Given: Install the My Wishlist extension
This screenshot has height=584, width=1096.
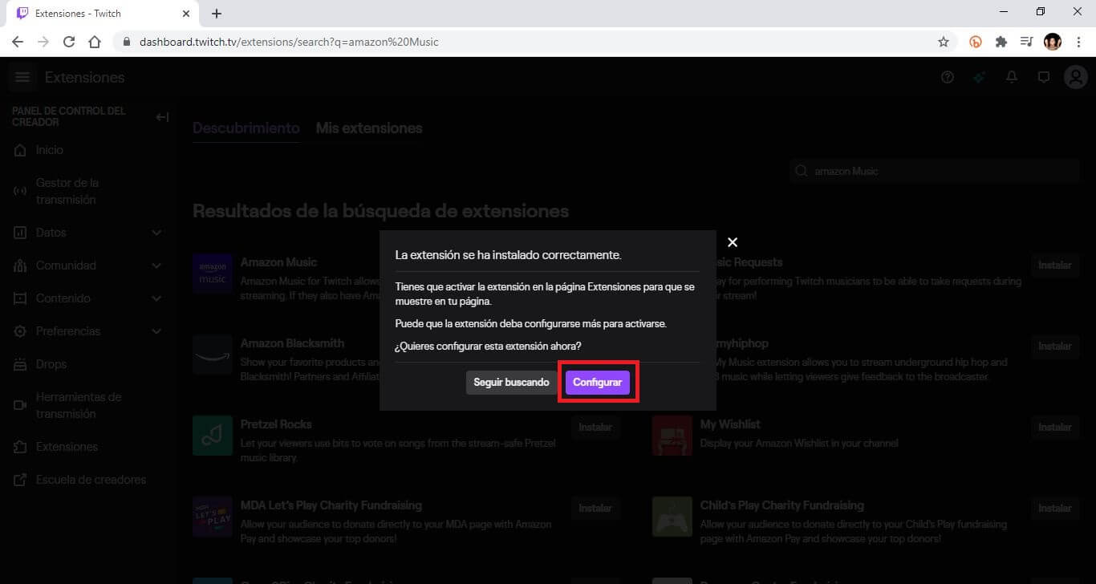Looking at the screenshot, I should click(x=1055, y=428).
